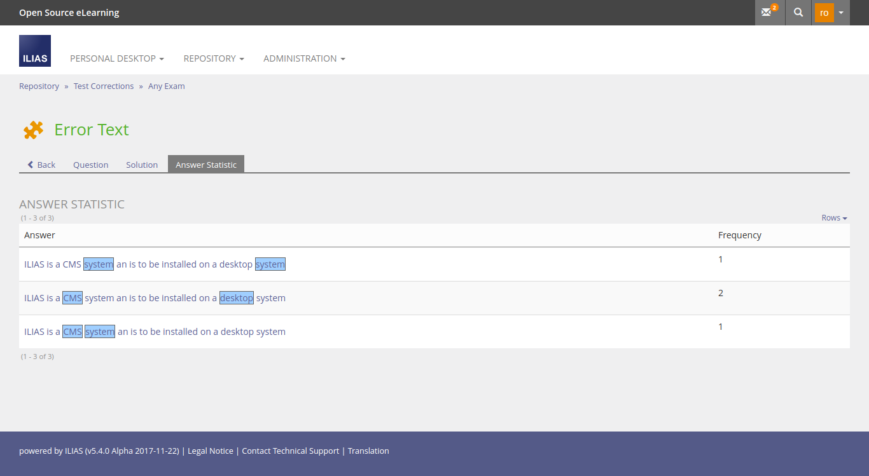The image size is (869, 476).
Task: Click the Repository breadcrumb link
Action: (39, 86)
